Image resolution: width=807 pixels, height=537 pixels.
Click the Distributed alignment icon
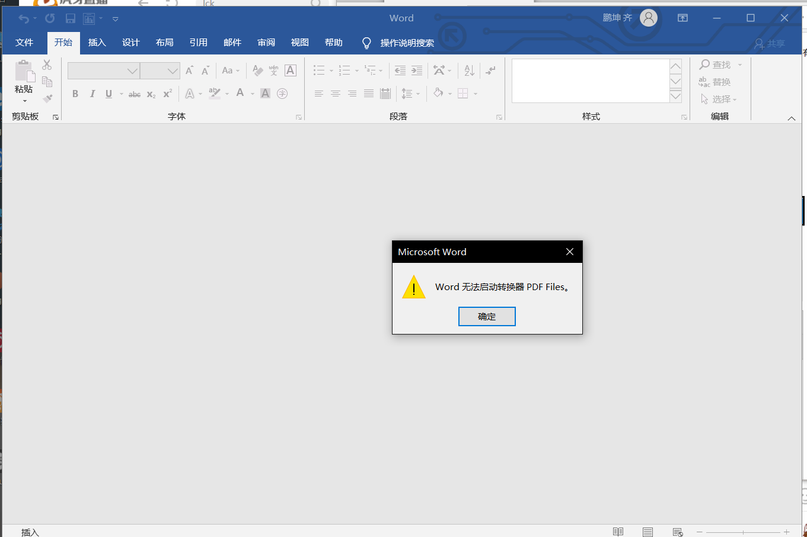tap(385, 94)
